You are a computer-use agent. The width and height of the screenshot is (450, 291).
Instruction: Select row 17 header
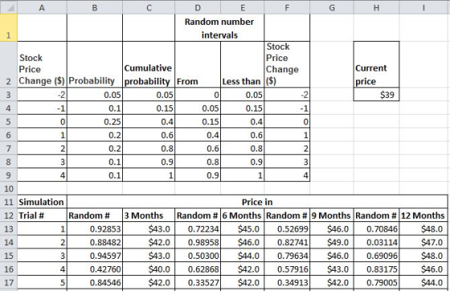pos(9,283)
